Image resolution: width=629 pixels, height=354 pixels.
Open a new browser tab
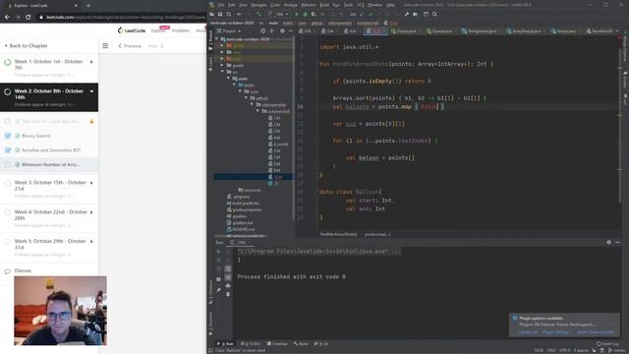[x=87, y=6]
